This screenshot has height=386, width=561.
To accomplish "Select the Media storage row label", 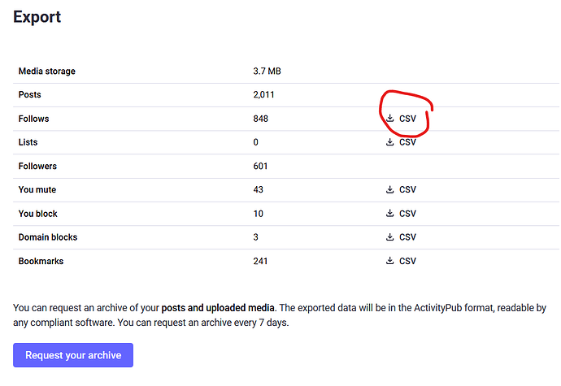I will (x=46, y=72).
